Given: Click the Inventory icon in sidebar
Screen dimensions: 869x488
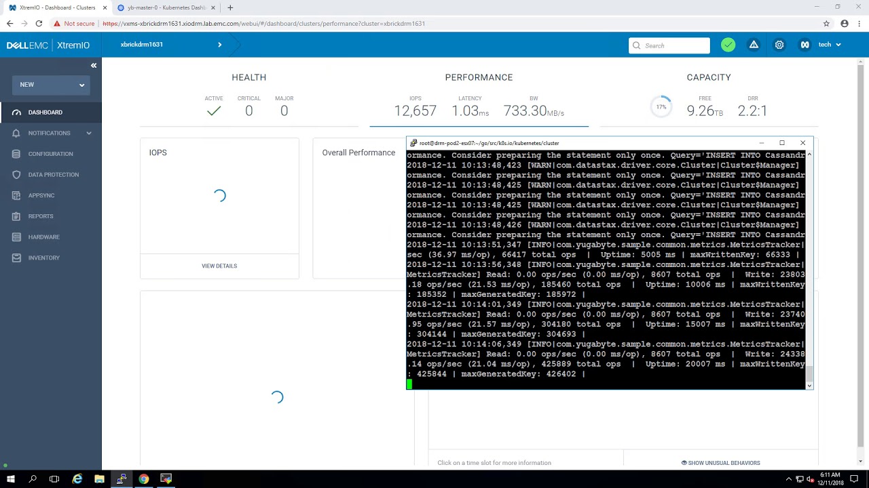Looking at the screenshot, I should pyautogui.click(x=16, y=258).
